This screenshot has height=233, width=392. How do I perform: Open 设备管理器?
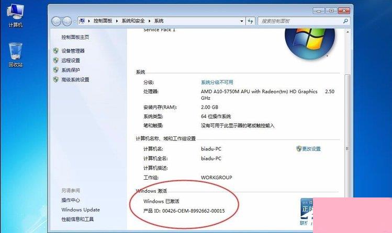click(x=73, y=51)
